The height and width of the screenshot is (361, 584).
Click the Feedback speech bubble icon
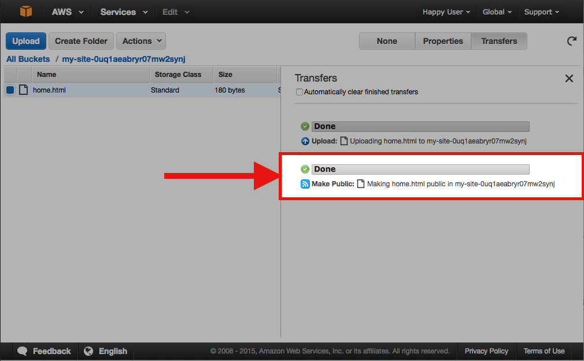click(x=23, y=351)
